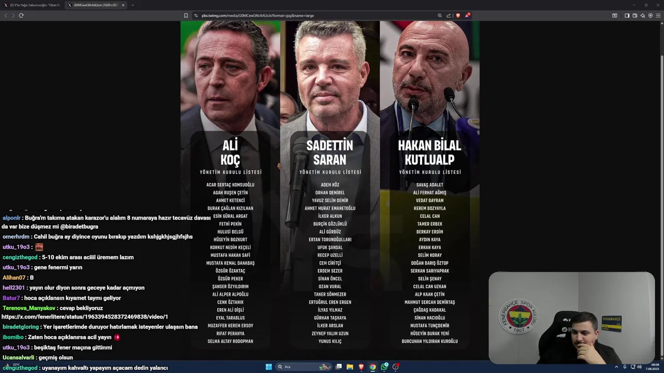Viewport: 664px width, 373px height.
Task: Open Brave Shields lion icon
Action: point(458,16)
